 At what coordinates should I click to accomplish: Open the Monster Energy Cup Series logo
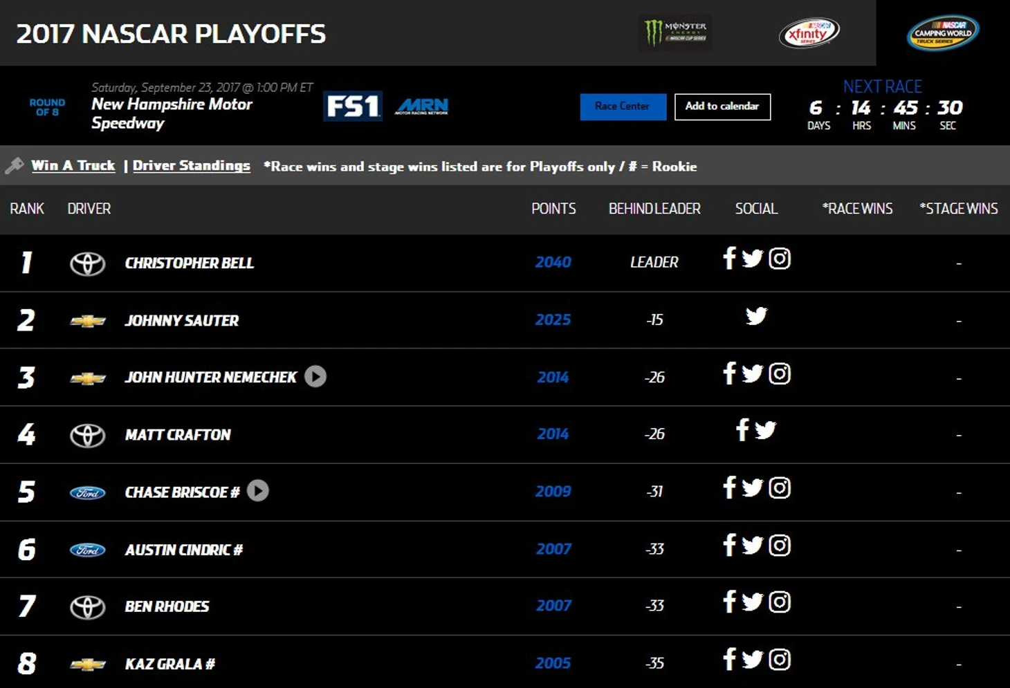(675, 32)
